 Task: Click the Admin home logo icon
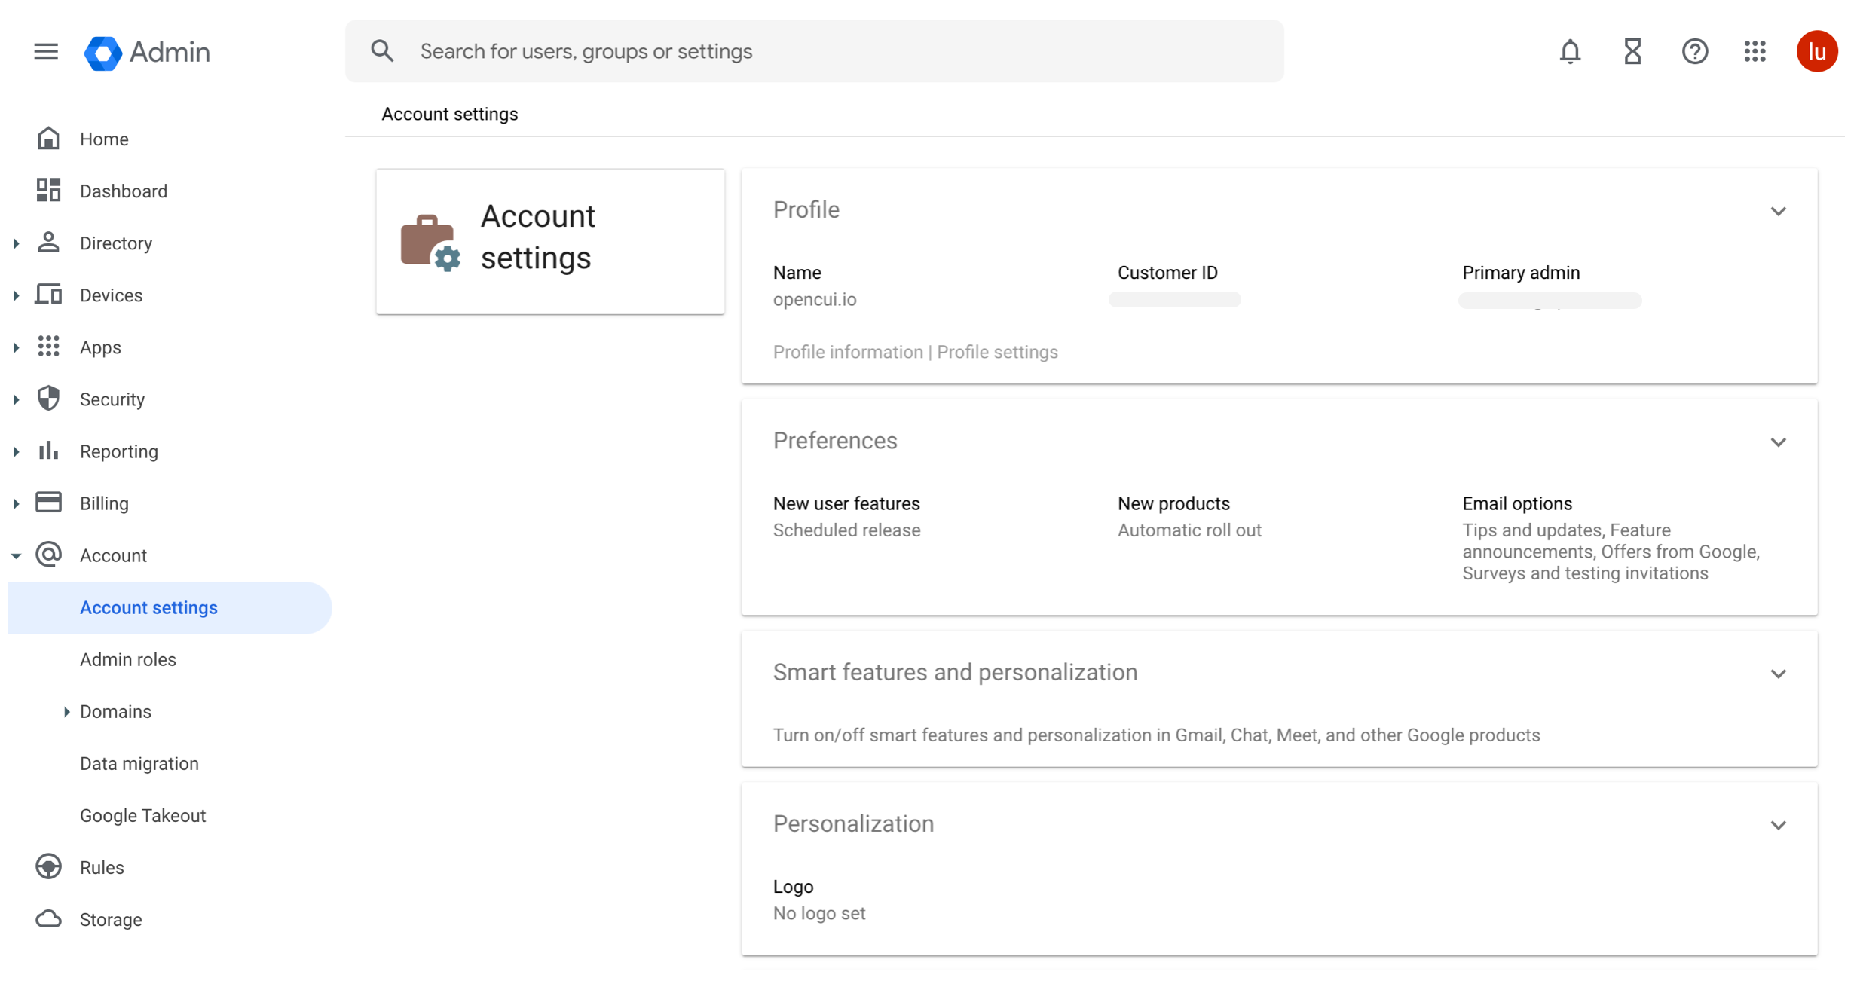[103, 51]
